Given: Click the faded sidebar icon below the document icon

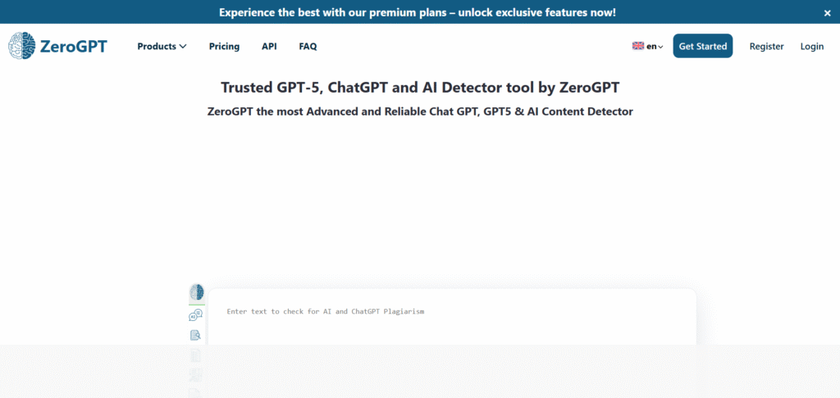Looking at the screenshot, I should click(196, 375).
